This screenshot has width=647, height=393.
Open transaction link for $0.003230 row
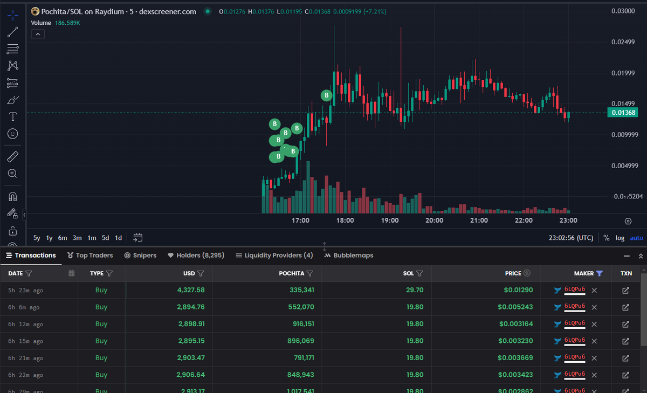pyautogui.click(x=626, y=341)
